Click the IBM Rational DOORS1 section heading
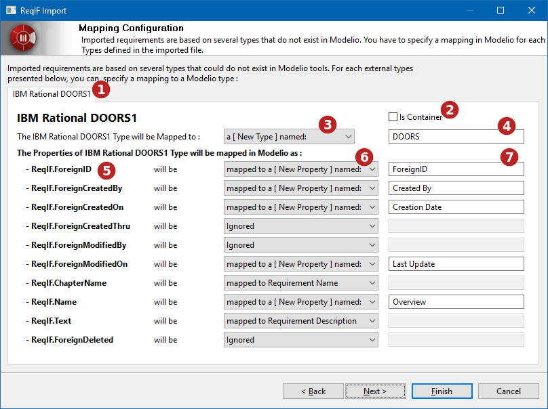 point(77,118)
